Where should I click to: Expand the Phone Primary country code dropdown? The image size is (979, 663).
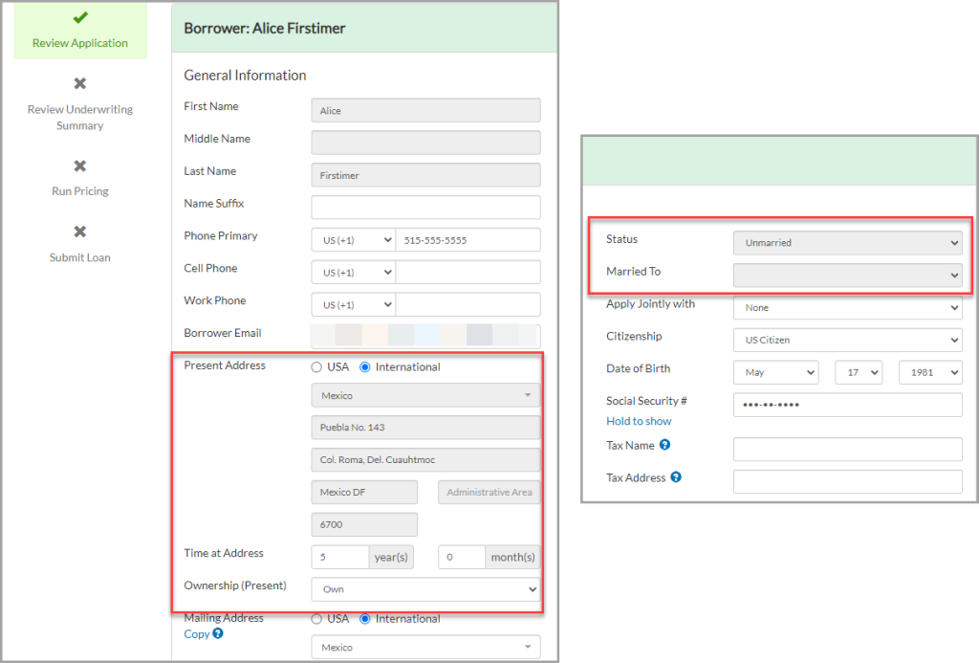coord(354,240)
